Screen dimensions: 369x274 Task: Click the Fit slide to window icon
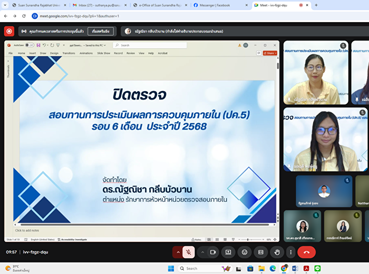tap(275, 240)
